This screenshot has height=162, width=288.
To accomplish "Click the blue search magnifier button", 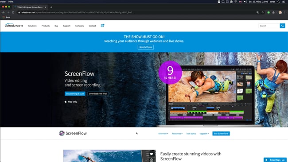I will coord(282,26).
